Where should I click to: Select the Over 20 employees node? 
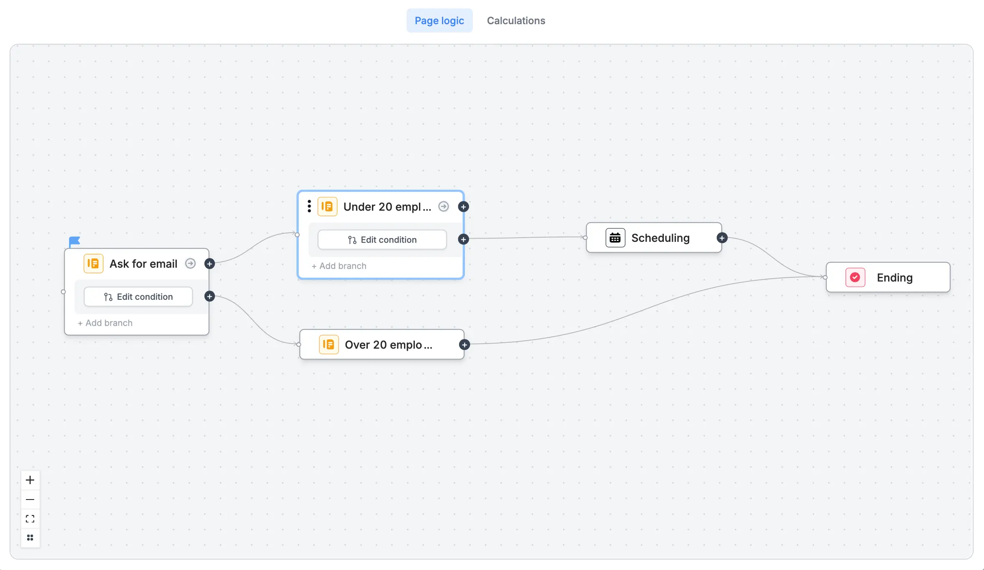388,345
